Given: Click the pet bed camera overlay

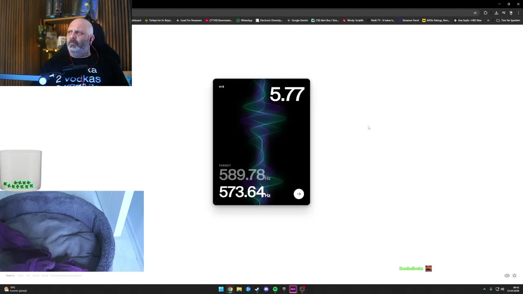Looking at the screenshot, I should (x=72, y=231).
